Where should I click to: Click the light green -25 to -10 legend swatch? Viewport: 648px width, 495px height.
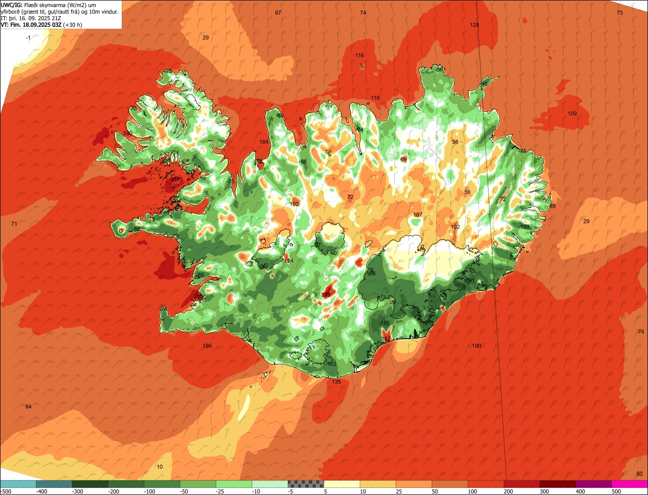coord(234,484)
